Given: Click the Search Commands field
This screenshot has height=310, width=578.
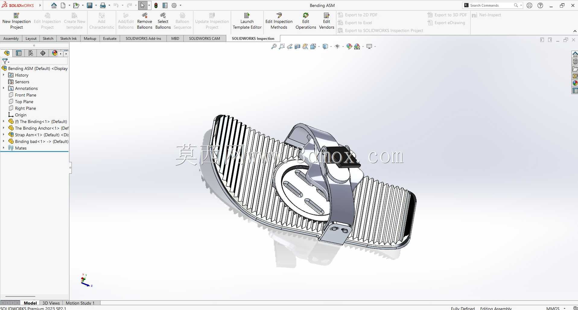Looking at the screenshot, I should tap(492, 5).
